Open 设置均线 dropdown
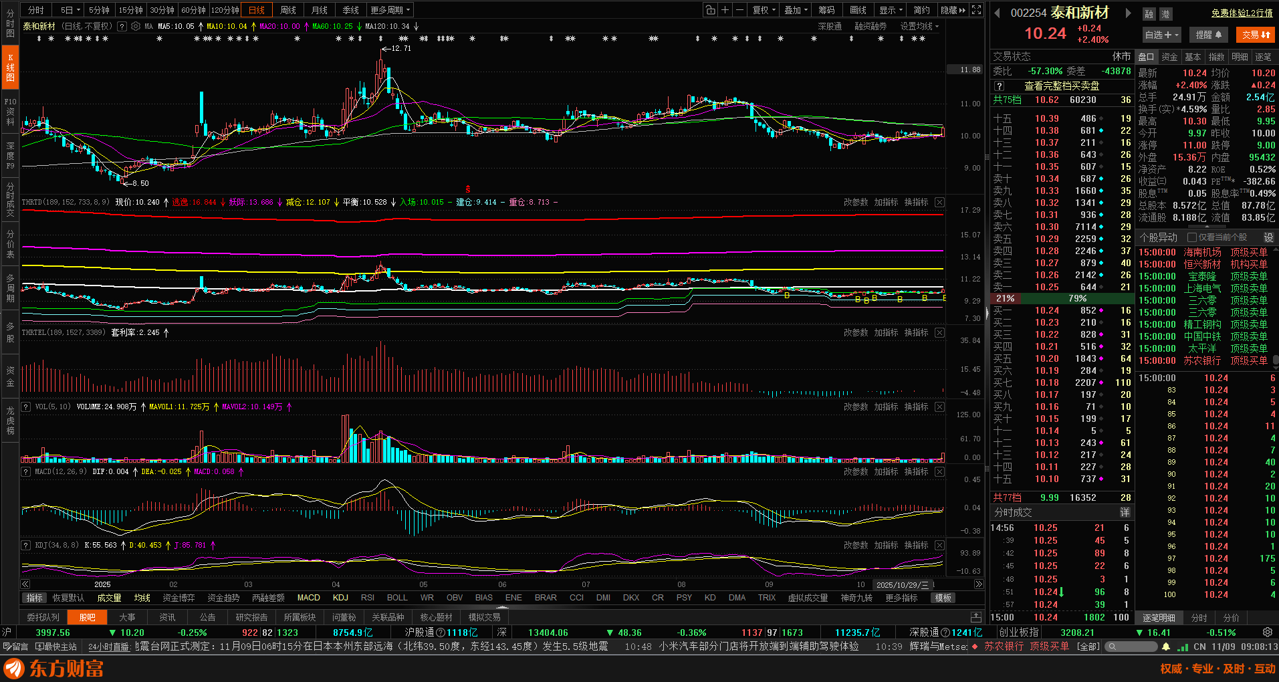Screen dimensions: 1279x682 (919, 27)
